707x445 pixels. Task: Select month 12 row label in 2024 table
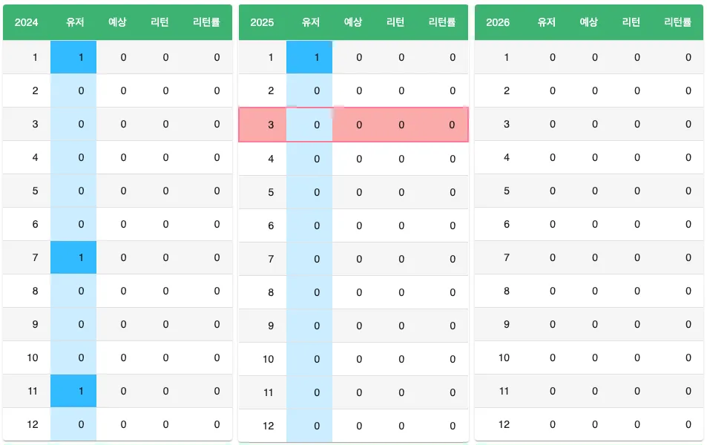point(33,424)
